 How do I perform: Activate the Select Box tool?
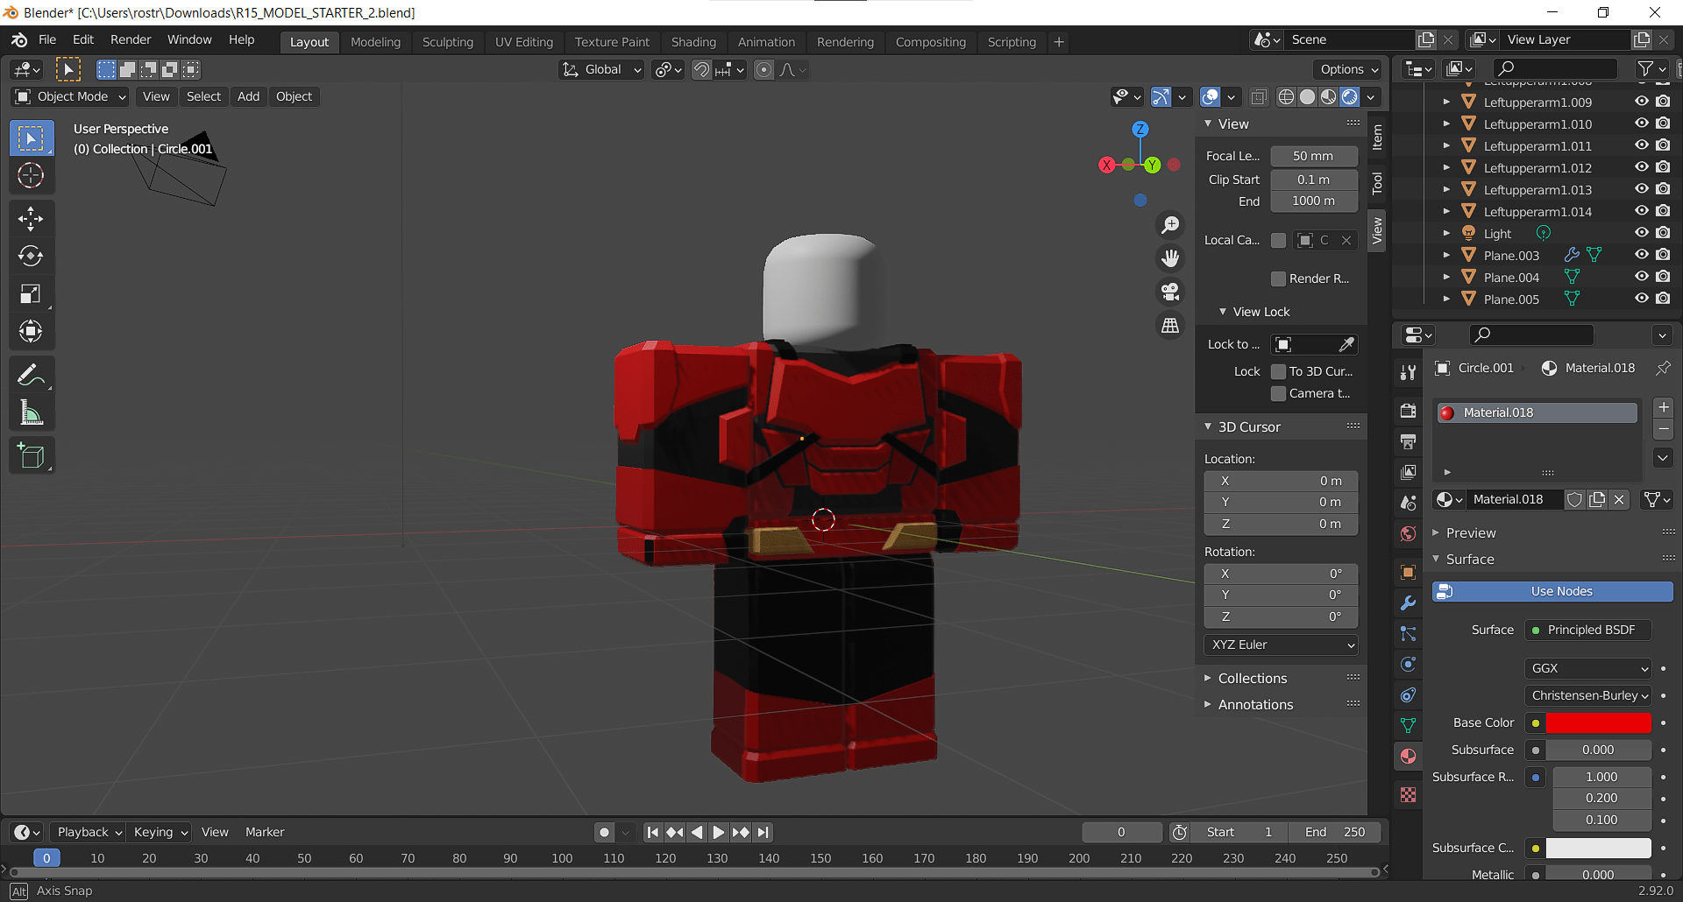click(x=31, y=138)
